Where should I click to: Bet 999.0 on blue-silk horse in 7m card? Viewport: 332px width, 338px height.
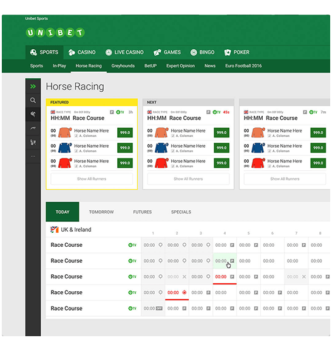coord(318,148)
